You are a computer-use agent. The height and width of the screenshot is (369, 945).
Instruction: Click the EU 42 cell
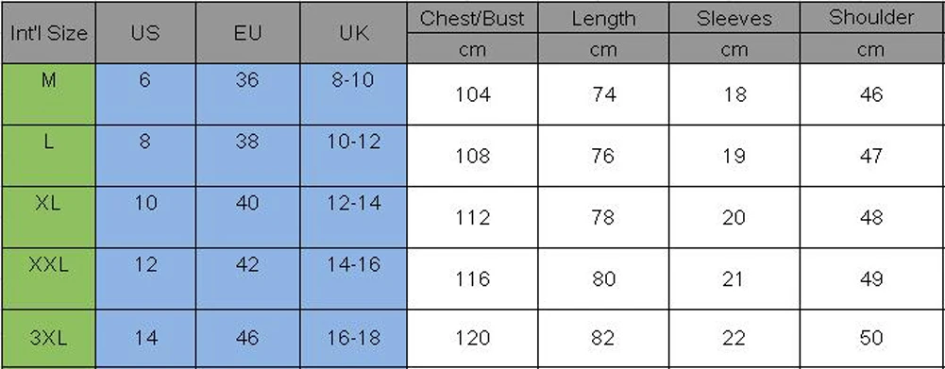pos(247,278)
